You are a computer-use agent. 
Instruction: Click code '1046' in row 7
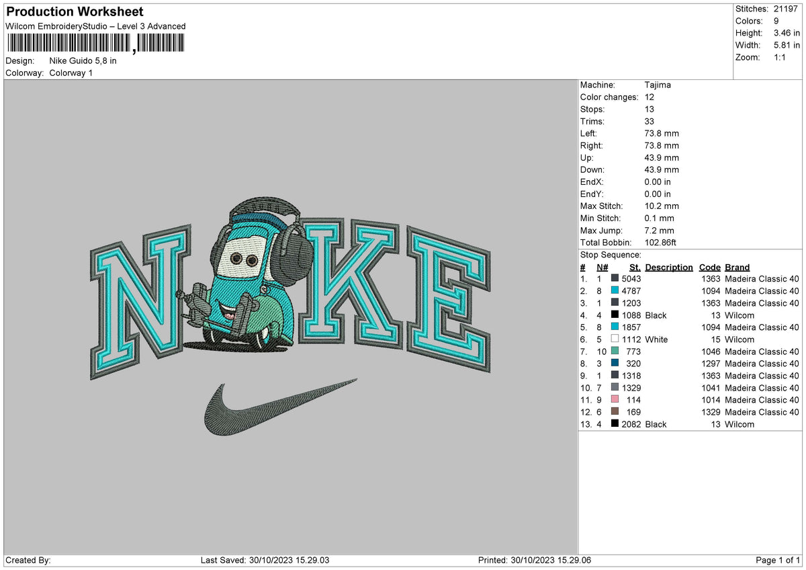point(711,351)
